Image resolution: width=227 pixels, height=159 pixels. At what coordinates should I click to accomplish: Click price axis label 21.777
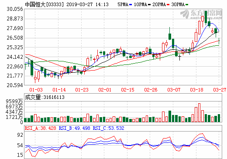(x=15, y=76)
